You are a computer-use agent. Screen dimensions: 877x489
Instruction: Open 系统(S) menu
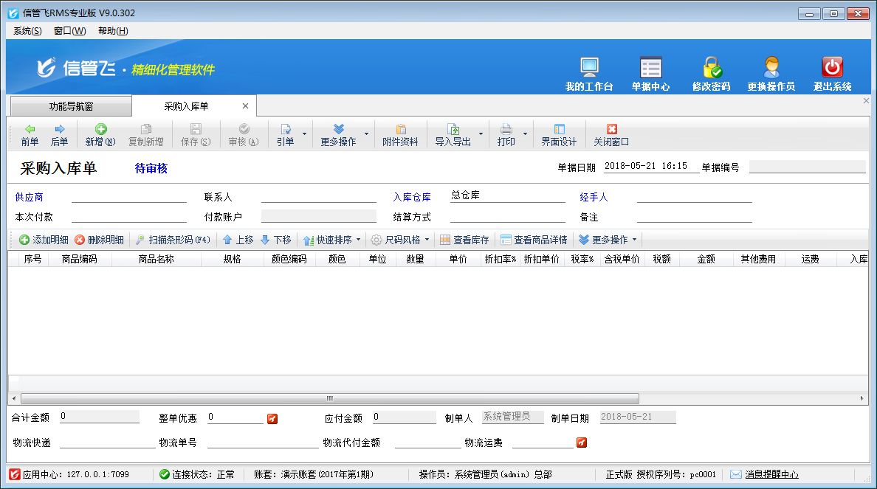click(x=27, y=31)
